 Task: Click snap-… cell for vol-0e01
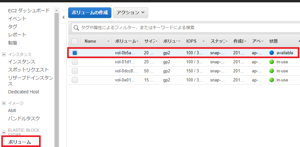click(218, 80)
